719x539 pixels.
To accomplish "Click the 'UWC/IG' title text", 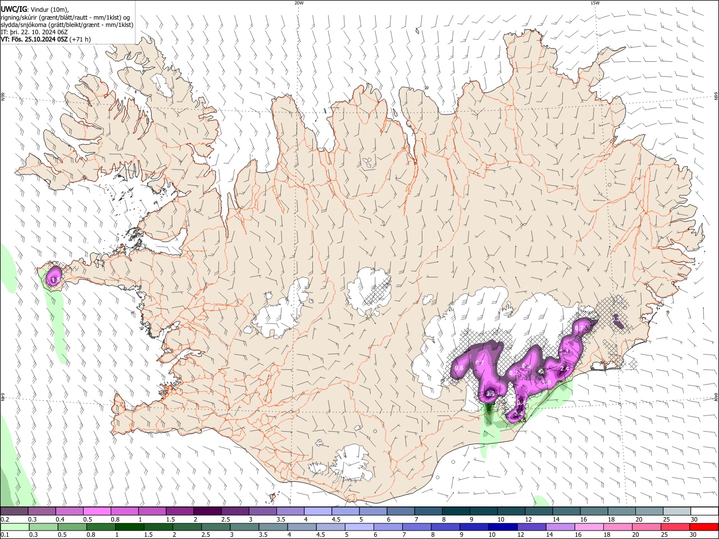I will (x=13, y=10).
